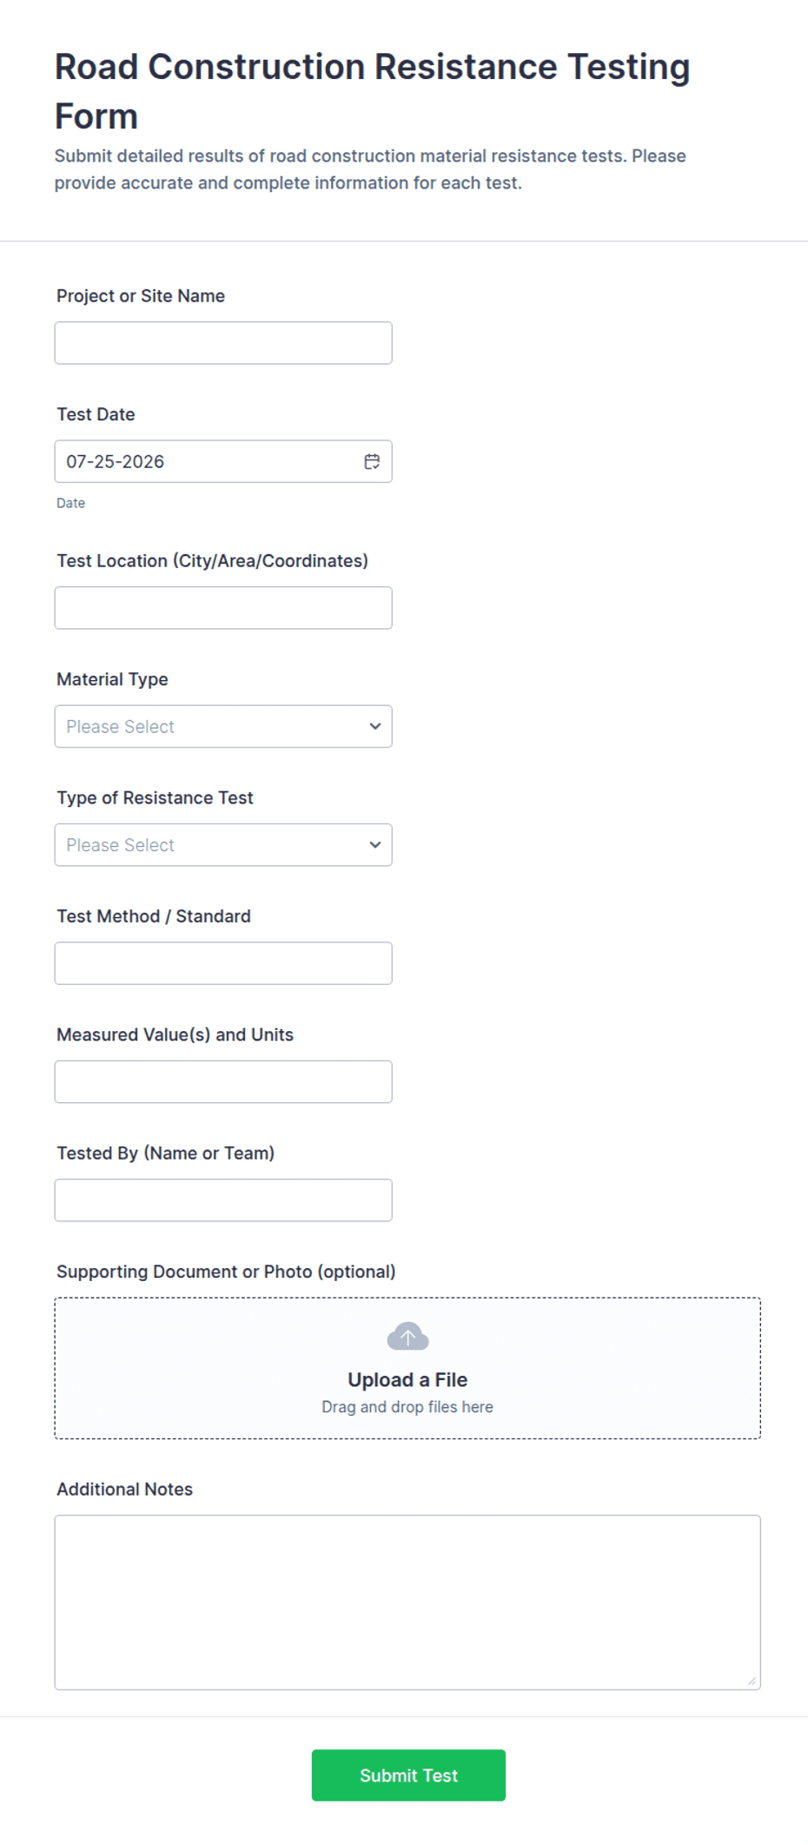Click inside the Additional Notes text area
The height and width of the screenshot is (1844, 808).
click(x=407, y=1602)
